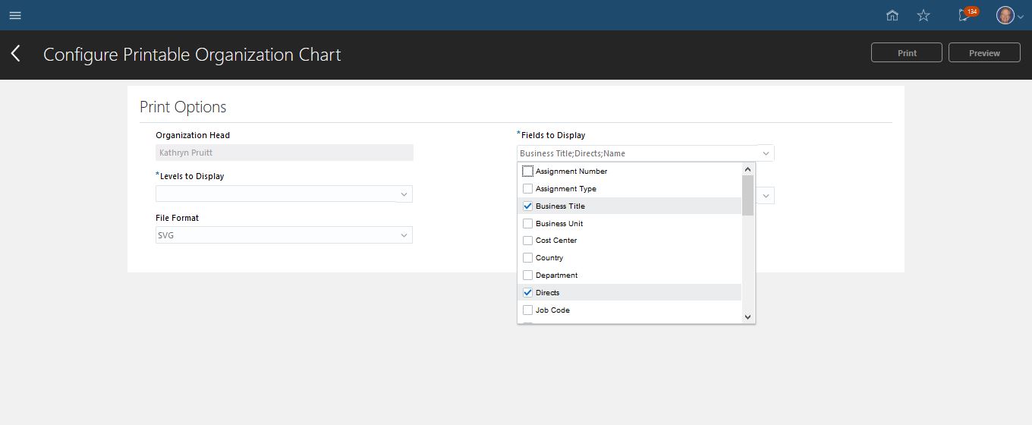Click the field list scrollbar thumb
Screen dimensions: 1032x425
pos(747,196)
